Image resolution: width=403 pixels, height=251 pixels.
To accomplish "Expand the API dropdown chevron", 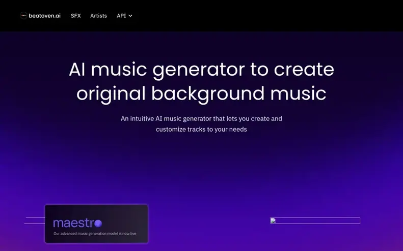I will (130, 16).
